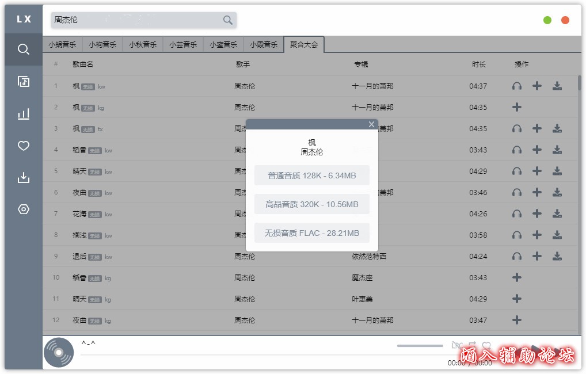Switch to the 小蜗音乐 source tab
The image size is (586, 374).
(62, 44)
